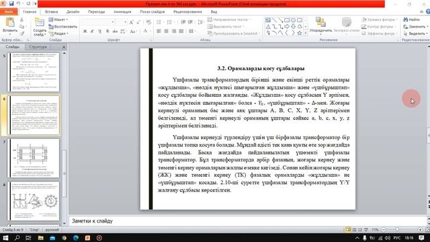Toggle Underline (Ч) formatting
This screenshot has height=242, width=430.
pyautogui.click(x=100, y=32)
